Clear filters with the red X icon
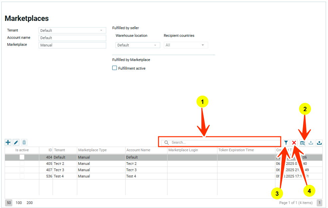This screenshot has width=328, height=208. coord(294,143)
